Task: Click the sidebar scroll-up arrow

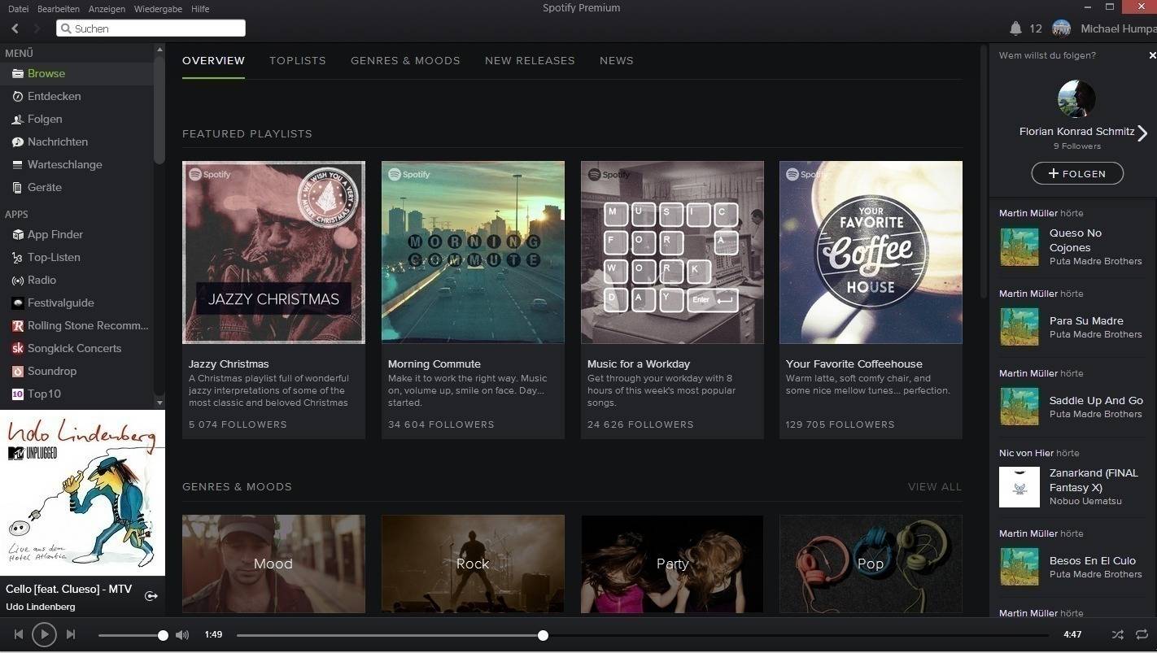Action: click(159, 50)
